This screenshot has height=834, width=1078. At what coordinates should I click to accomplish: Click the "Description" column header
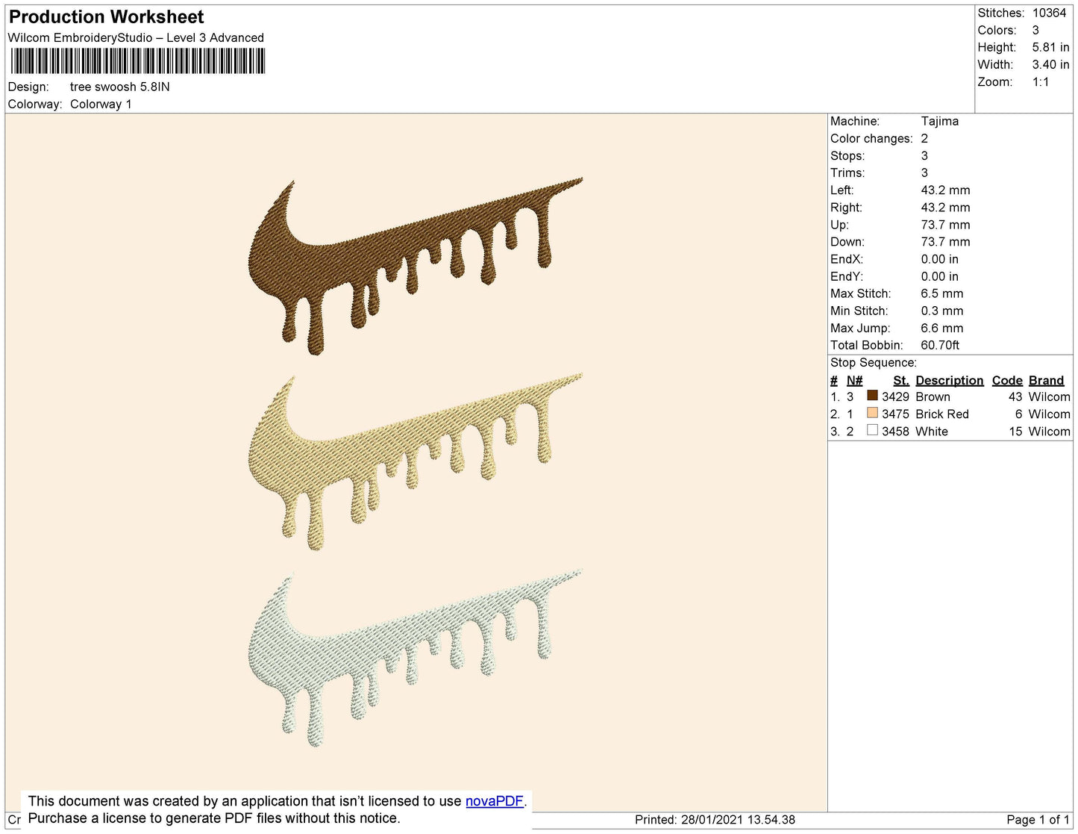[x=950, y=381]
